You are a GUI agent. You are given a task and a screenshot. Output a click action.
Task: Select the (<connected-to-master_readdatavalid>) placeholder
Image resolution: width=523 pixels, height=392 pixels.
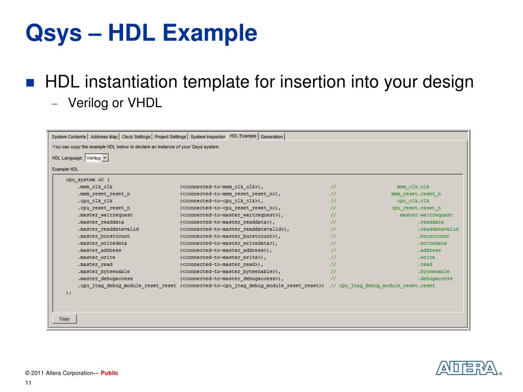[x=234, y=229]
